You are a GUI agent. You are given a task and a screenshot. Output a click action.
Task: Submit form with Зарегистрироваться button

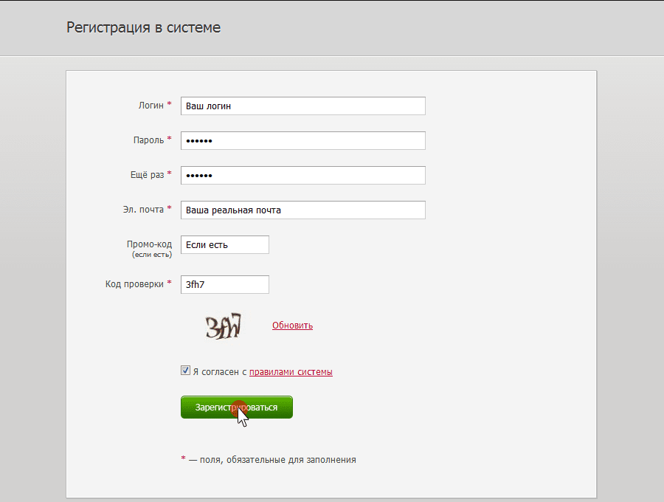click(237, 407)
